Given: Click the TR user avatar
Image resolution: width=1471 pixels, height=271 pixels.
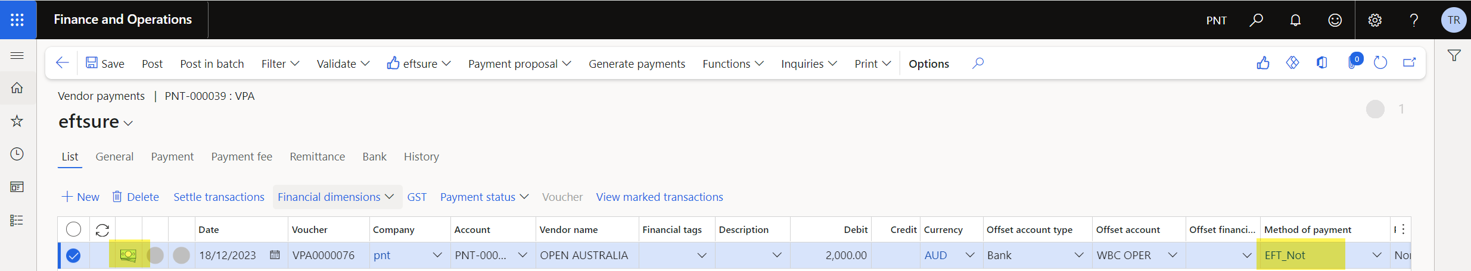Looking at the screenshot, I should [x=1454, y=20].
